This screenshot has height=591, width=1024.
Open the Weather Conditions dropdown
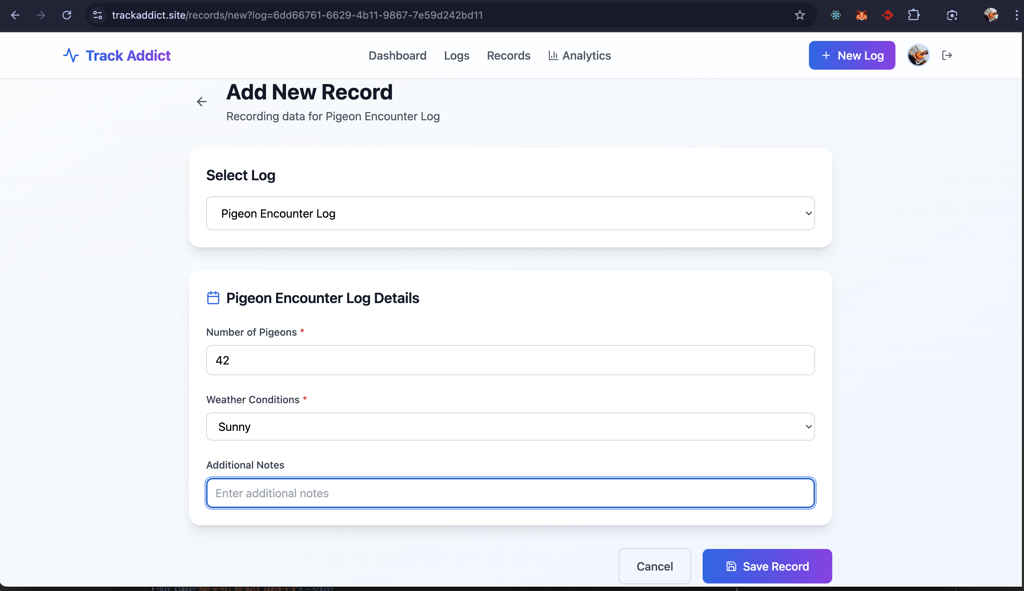[x=510, y=427]
